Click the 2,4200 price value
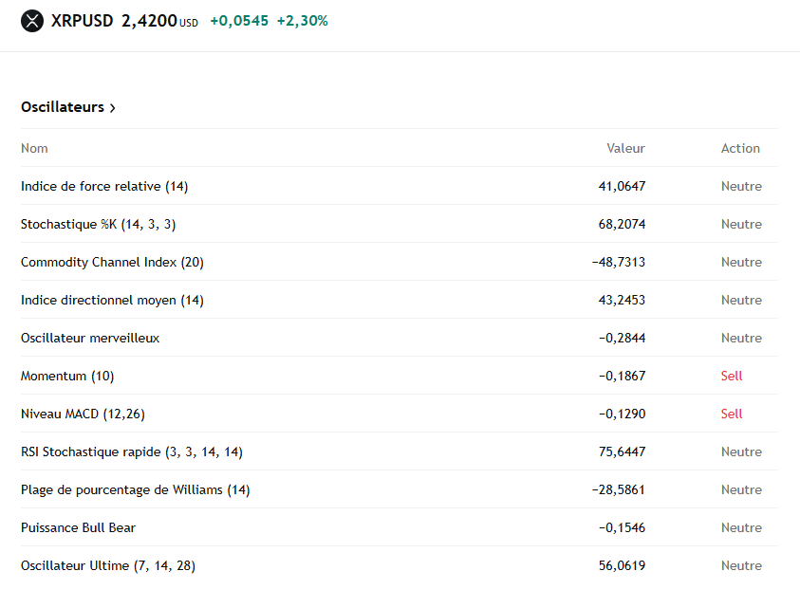The width and height of the screenshot is (800, 608). click(149, 20)
